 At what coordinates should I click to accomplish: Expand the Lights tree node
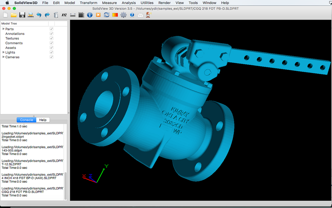tap(3, 52)
